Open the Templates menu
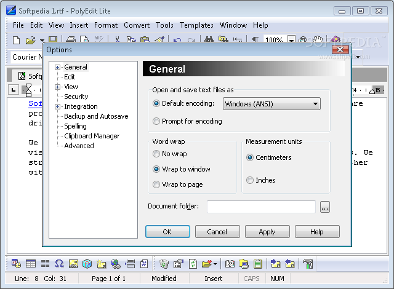The width and height of the screenshot is (394, 289). [196, 25]
